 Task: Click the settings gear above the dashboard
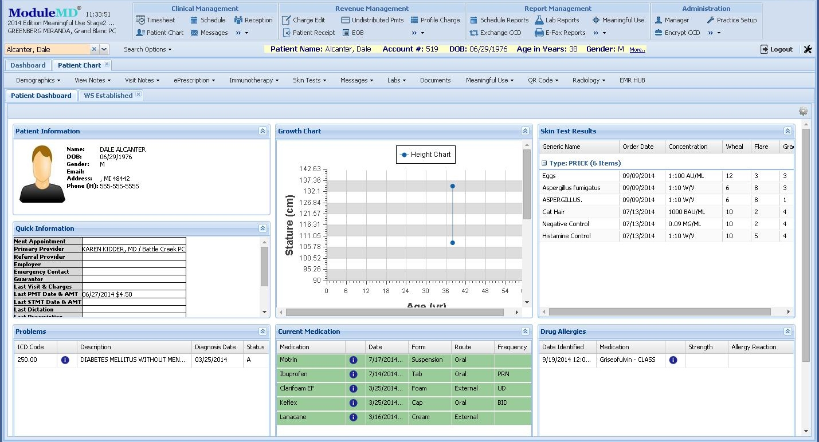tap(803, 111)
